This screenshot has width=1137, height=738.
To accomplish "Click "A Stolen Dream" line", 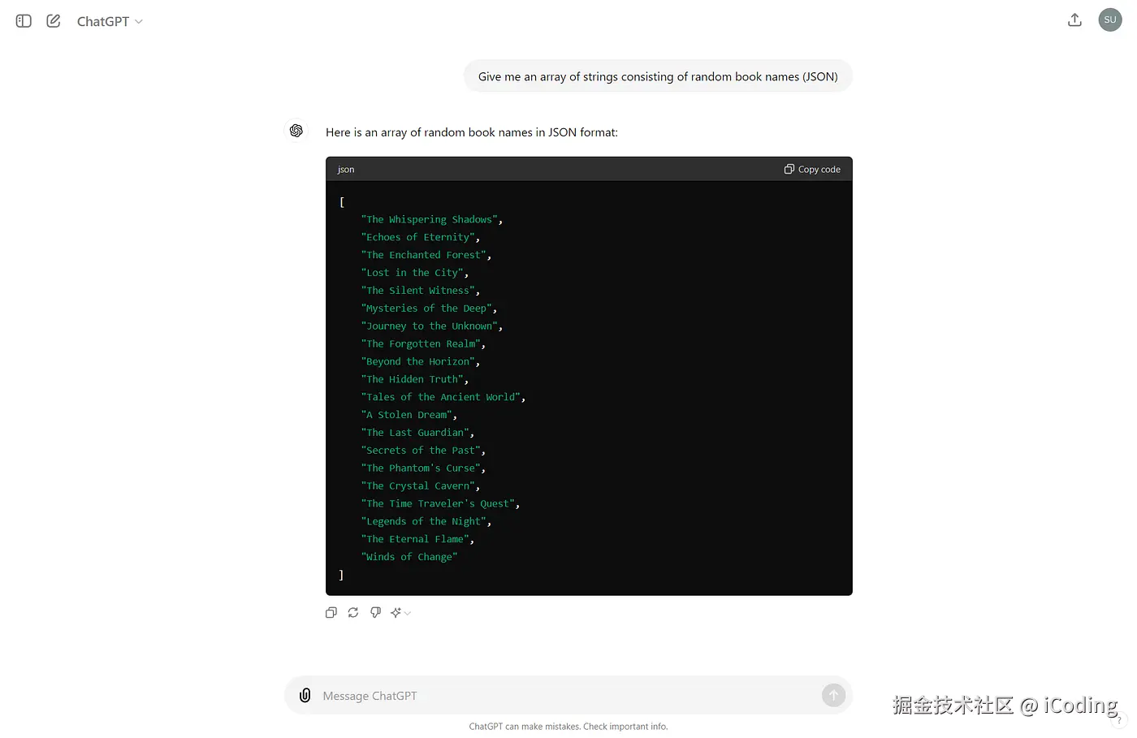I will pos(409,416).
